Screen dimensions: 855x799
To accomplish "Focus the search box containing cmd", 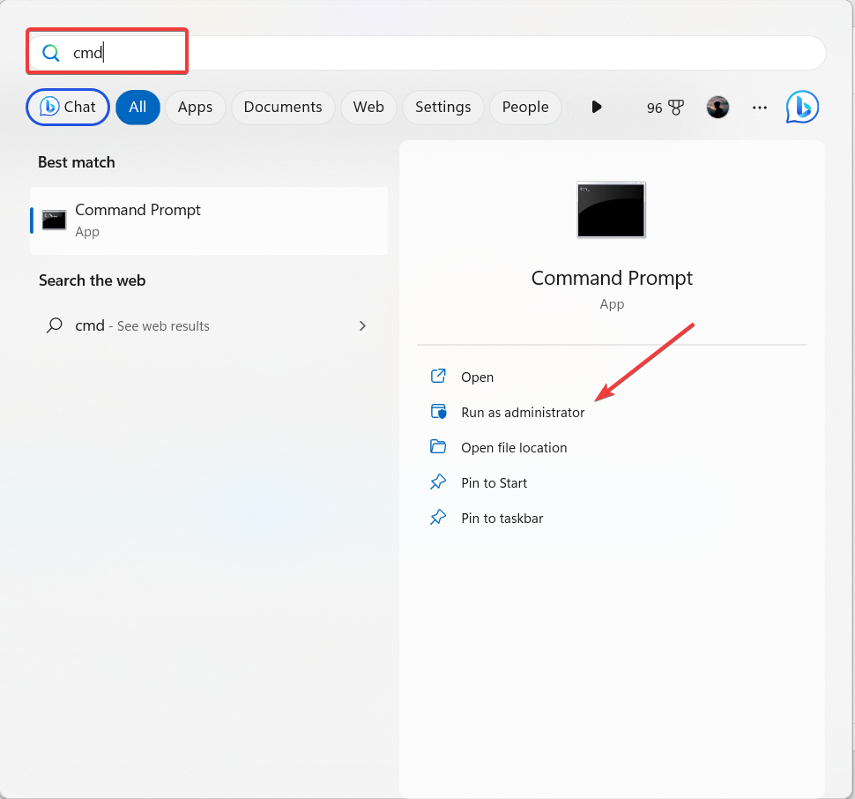I will 427,53.
